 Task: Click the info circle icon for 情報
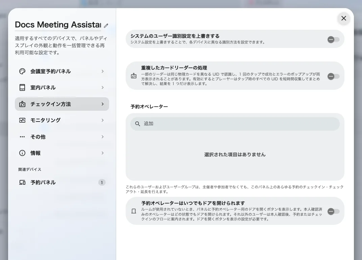22,153
